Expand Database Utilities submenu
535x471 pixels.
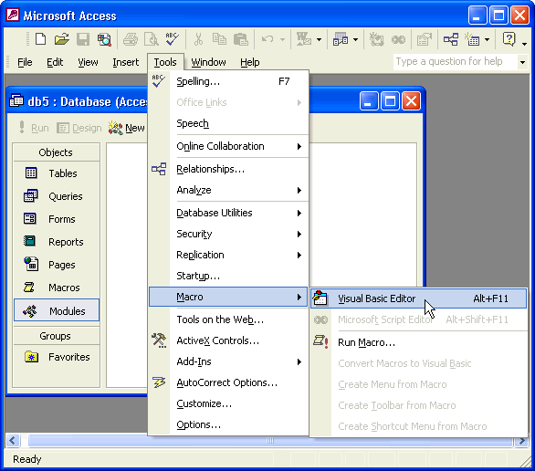click(228, 213)
